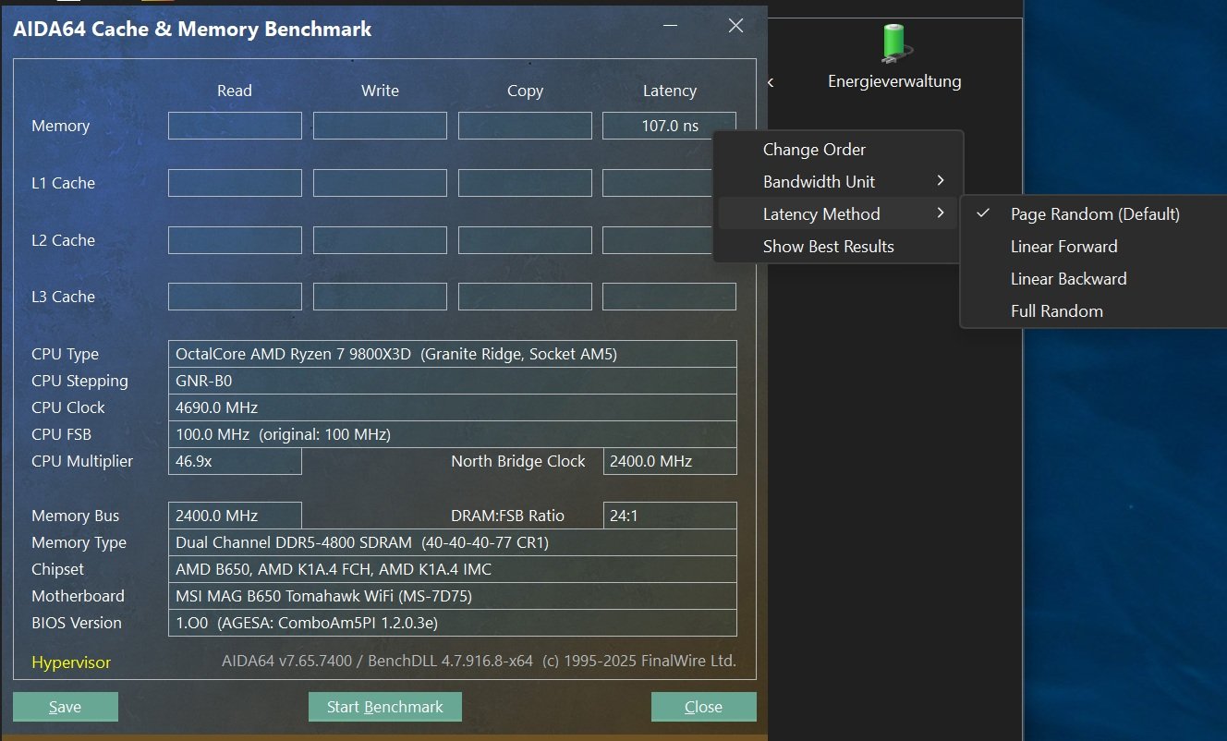Click the Start Benchmark button

[x=385, y=707]
